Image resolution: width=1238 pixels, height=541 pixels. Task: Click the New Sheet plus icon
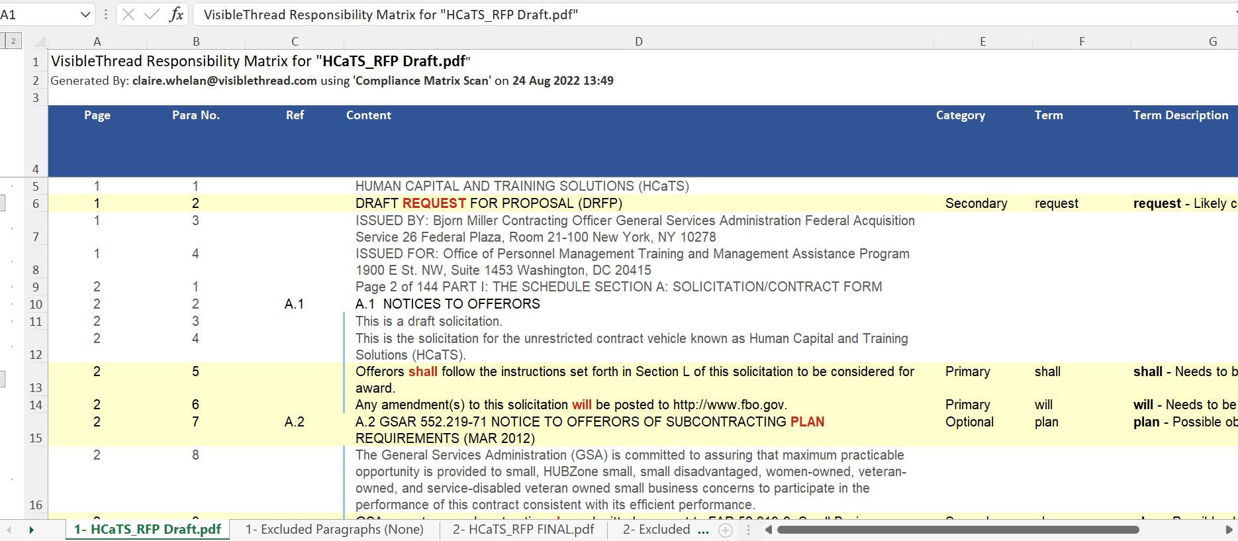coord(726,530)
